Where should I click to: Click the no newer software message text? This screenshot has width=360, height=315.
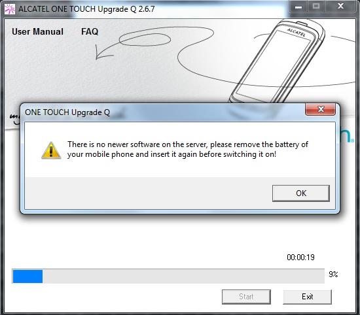[x=188, y=149]
